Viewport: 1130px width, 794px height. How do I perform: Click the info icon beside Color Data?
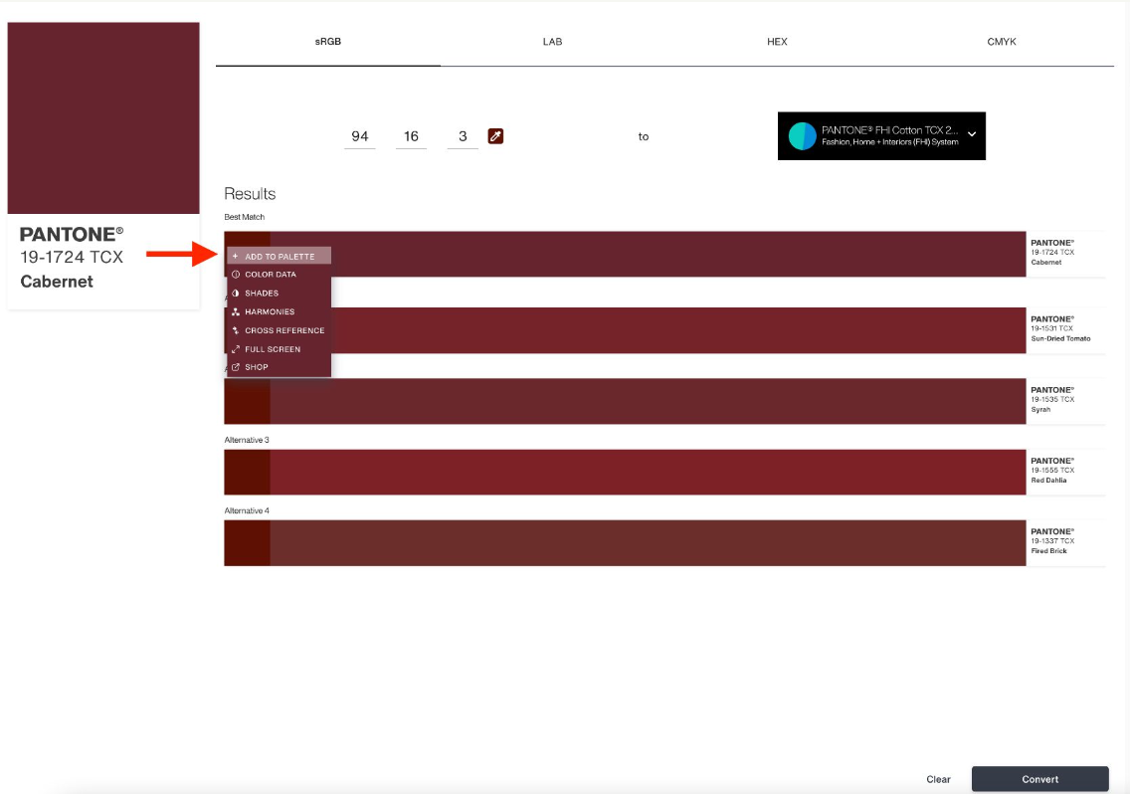point(235,274)
